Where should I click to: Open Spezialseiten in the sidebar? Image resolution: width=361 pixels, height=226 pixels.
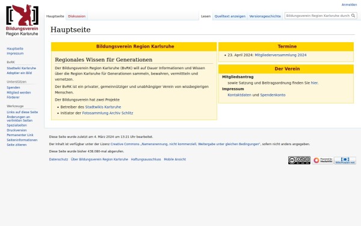17,125
